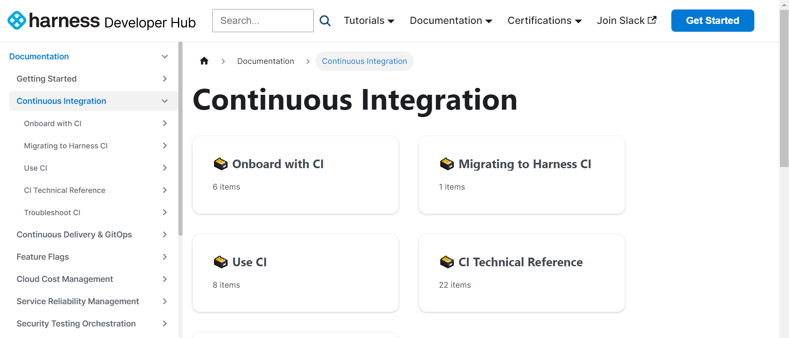Image resolution: width=789 pixels, height=338 pixels.
Task: Click the Onboard with CI card icon
Action: 221,164
